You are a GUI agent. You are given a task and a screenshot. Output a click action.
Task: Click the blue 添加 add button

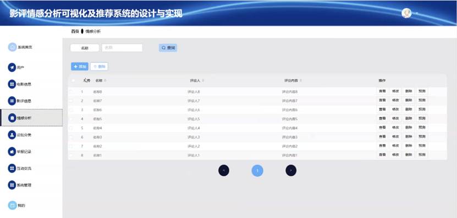click(80, 66)
